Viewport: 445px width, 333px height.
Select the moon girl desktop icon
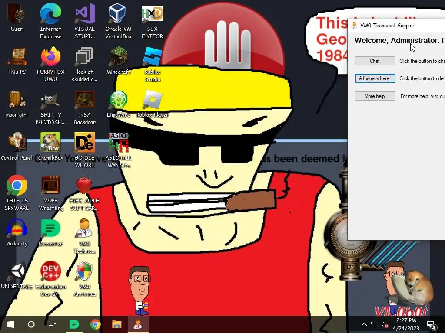point(17,104)
